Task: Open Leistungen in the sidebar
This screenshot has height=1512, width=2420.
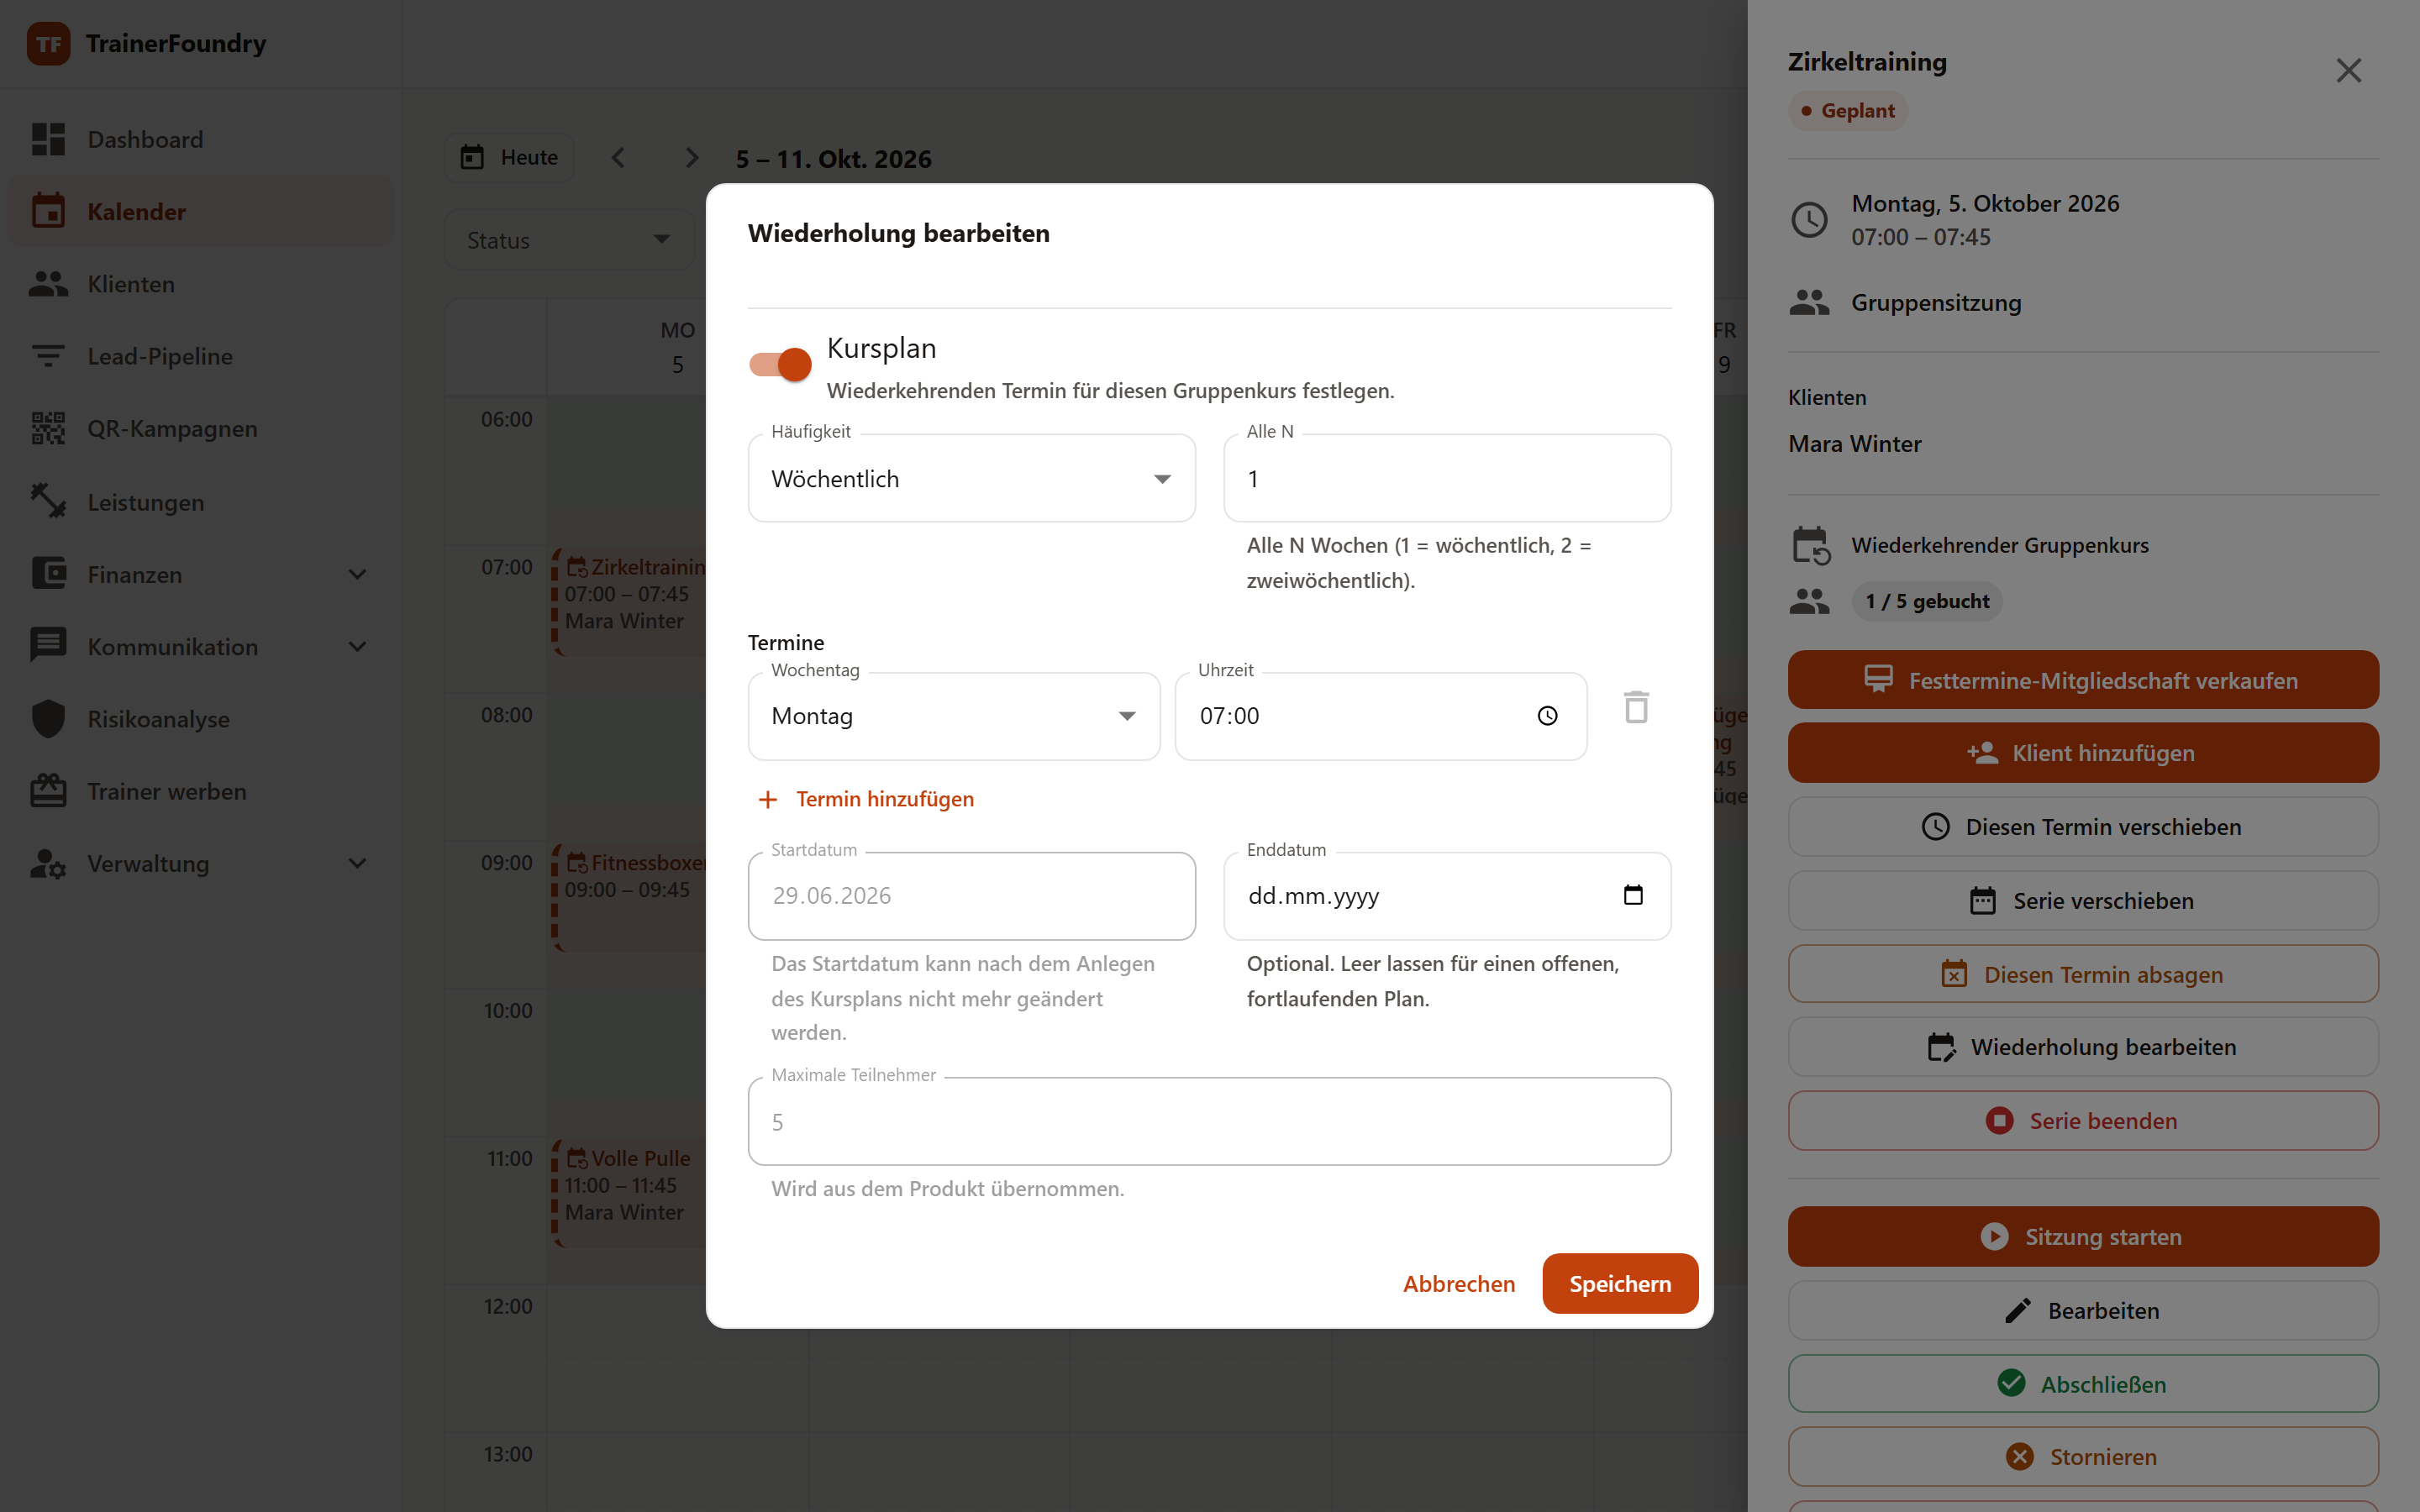Action: click(200, 502)
